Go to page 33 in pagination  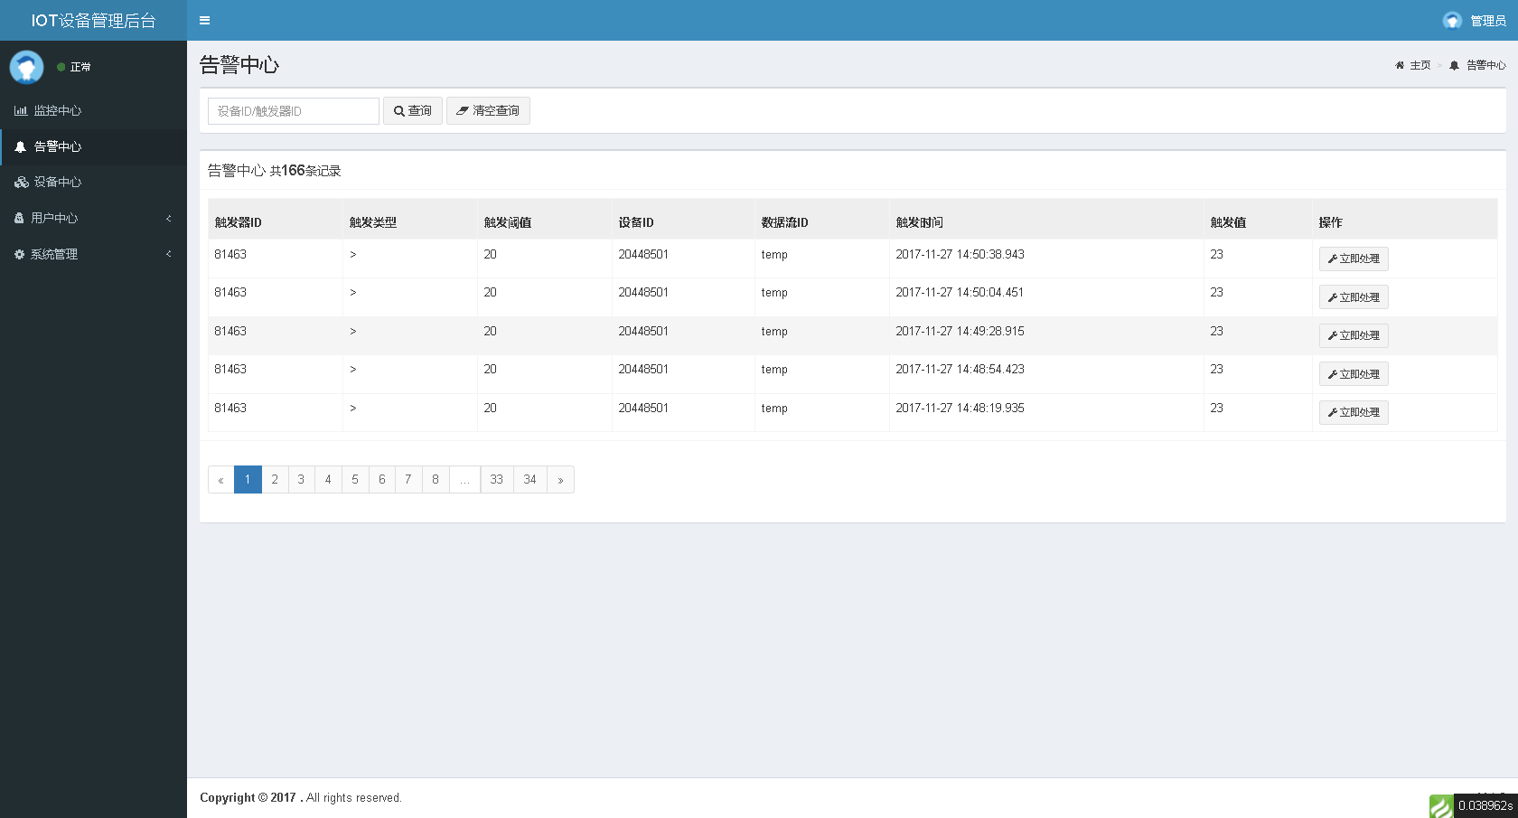497,480
